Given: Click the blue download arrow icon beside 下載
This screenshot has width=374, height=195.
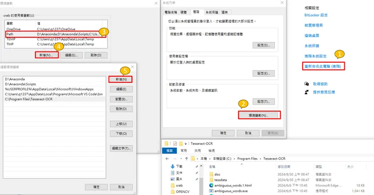Looking at the screenshot, I should 173,166.
